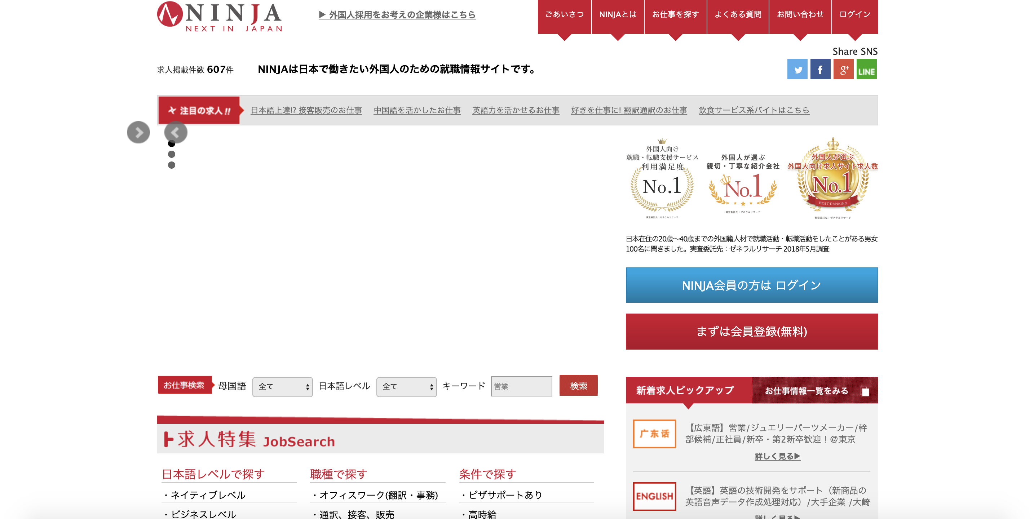The image size is (1034, 519).
Task: Click the 検索 search button
Action: pyautogui.click(x=578, y=386)
